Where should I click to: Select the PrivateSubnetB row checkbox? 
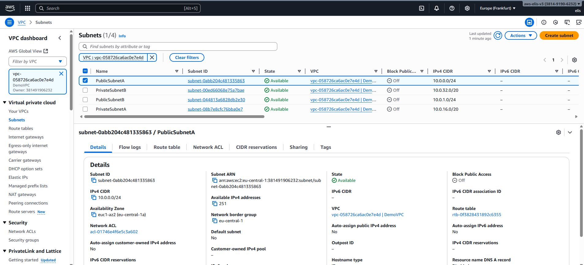(x=85, y=90)
